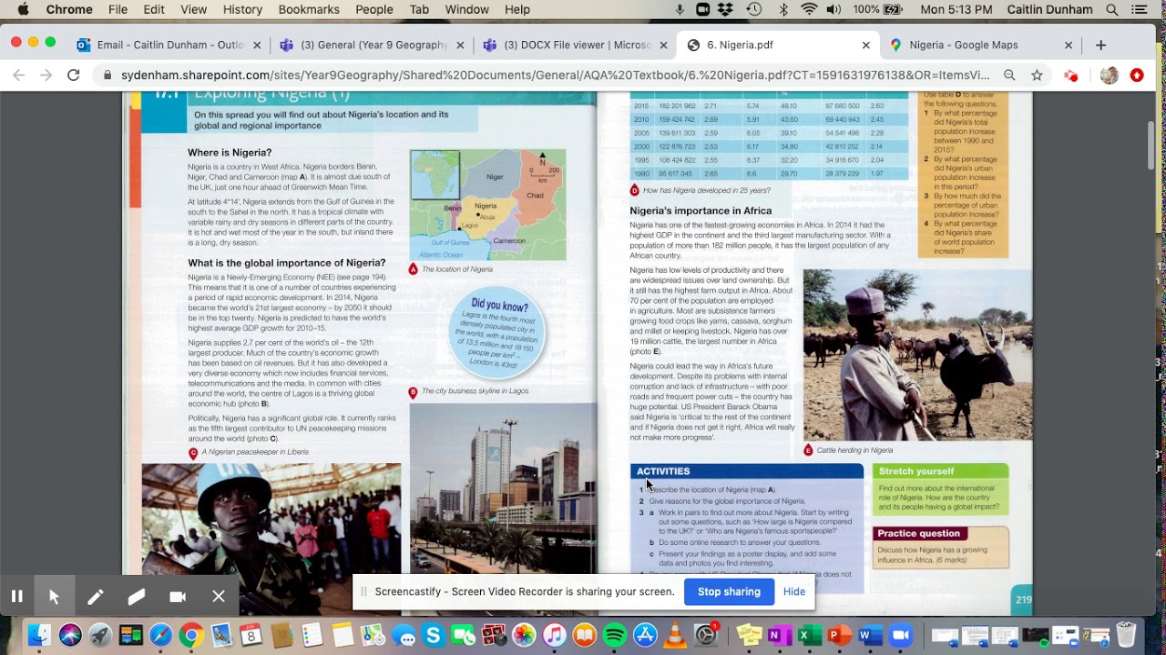Open the Bluetooth menu bar icon
1166x655 pixels.
[783, 10]
